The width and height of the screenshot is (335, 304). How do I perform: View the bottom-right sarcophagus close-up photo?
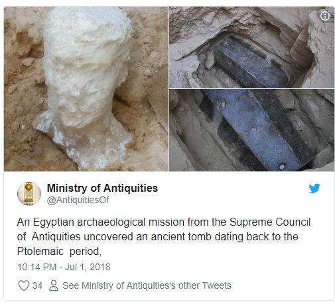252,130
